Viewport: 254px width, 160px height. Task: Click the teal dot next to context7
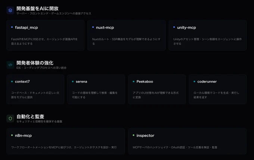(12, 81)
